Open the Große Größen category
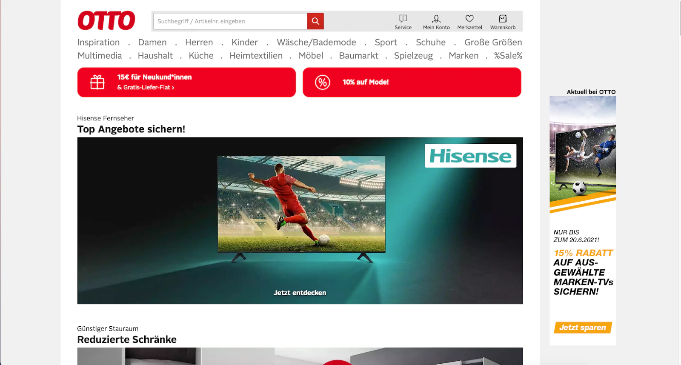 coord(493,42)
